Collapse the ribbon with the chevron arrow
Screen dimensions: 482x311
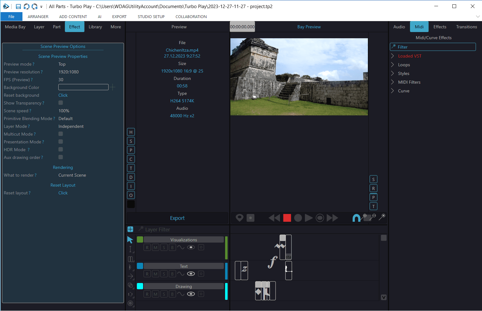pos(478,16)
